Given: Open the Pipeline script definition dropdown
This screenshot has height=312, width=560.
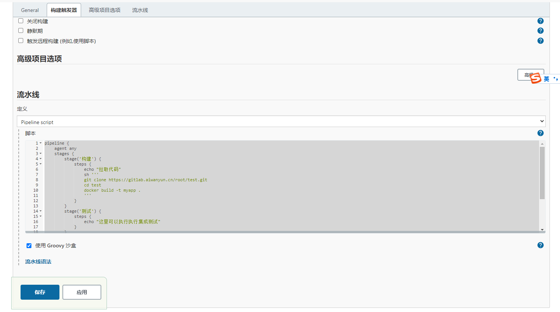Looking at the screenshot, I should pos(281,121).
